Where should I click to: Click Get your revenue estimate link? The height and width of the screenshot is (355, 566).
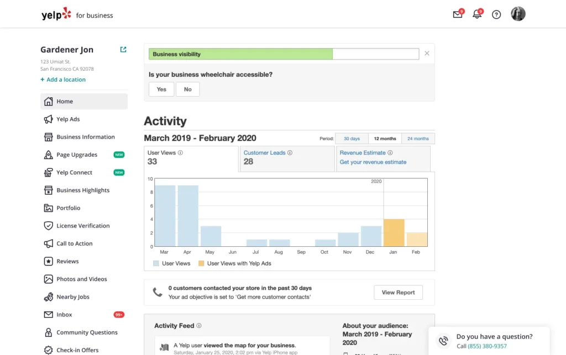coord(373,162)
